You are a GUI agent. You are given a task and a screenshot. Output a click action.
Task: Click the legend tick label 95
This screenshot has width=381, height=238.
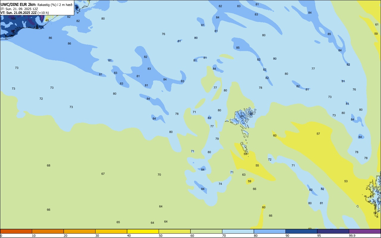319,236
